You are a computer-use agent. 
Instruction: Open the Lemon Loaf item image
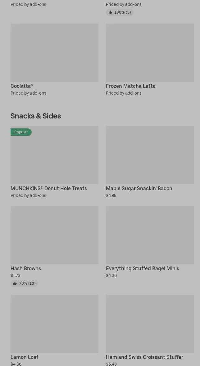(x=54, y=324)
